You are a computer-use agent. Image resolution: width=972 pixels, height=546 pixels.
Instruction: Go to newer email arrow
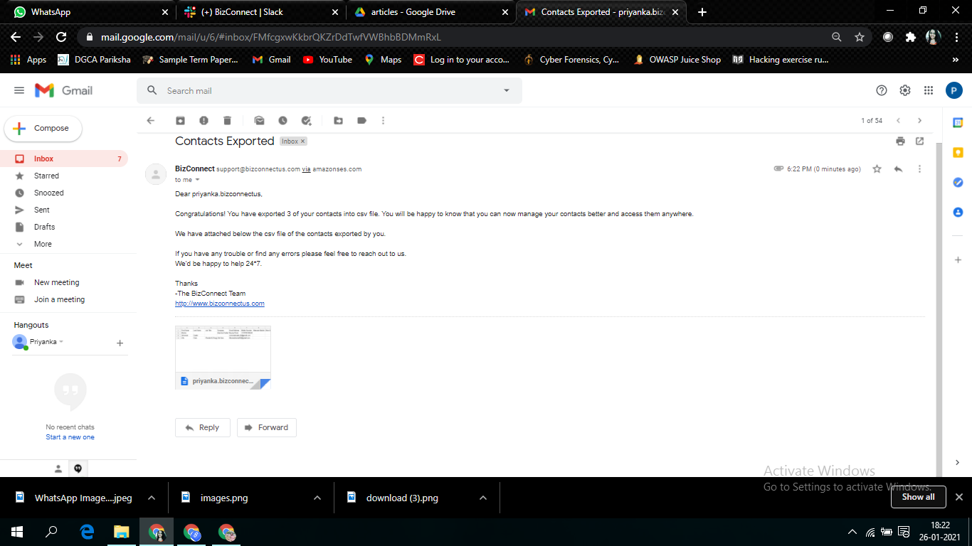coord(898,121)
